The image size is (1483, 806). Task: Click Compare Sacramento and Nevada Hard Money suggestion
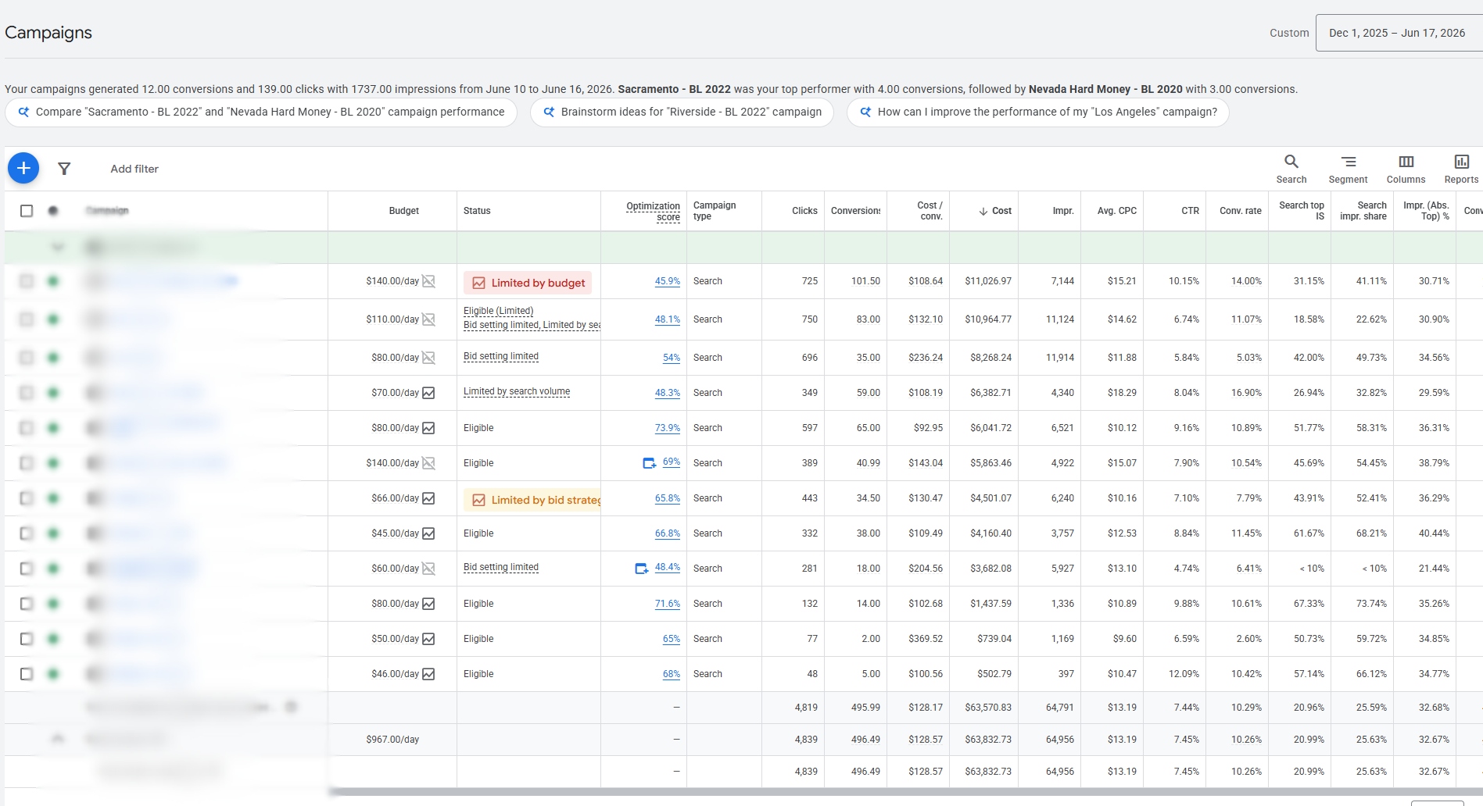tap(260, 112)
